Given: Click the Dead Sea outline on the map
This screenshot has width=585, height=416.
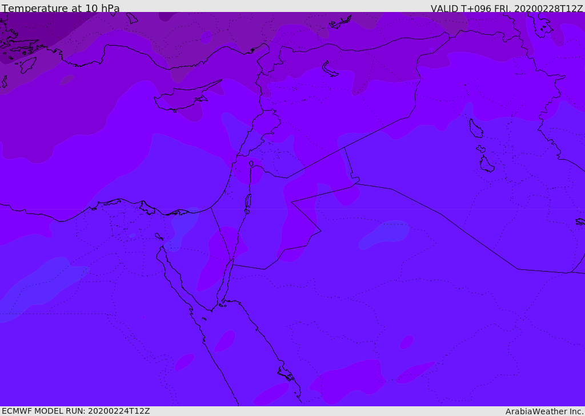Looking at the screenshot, I should click(x=248, y=201).
